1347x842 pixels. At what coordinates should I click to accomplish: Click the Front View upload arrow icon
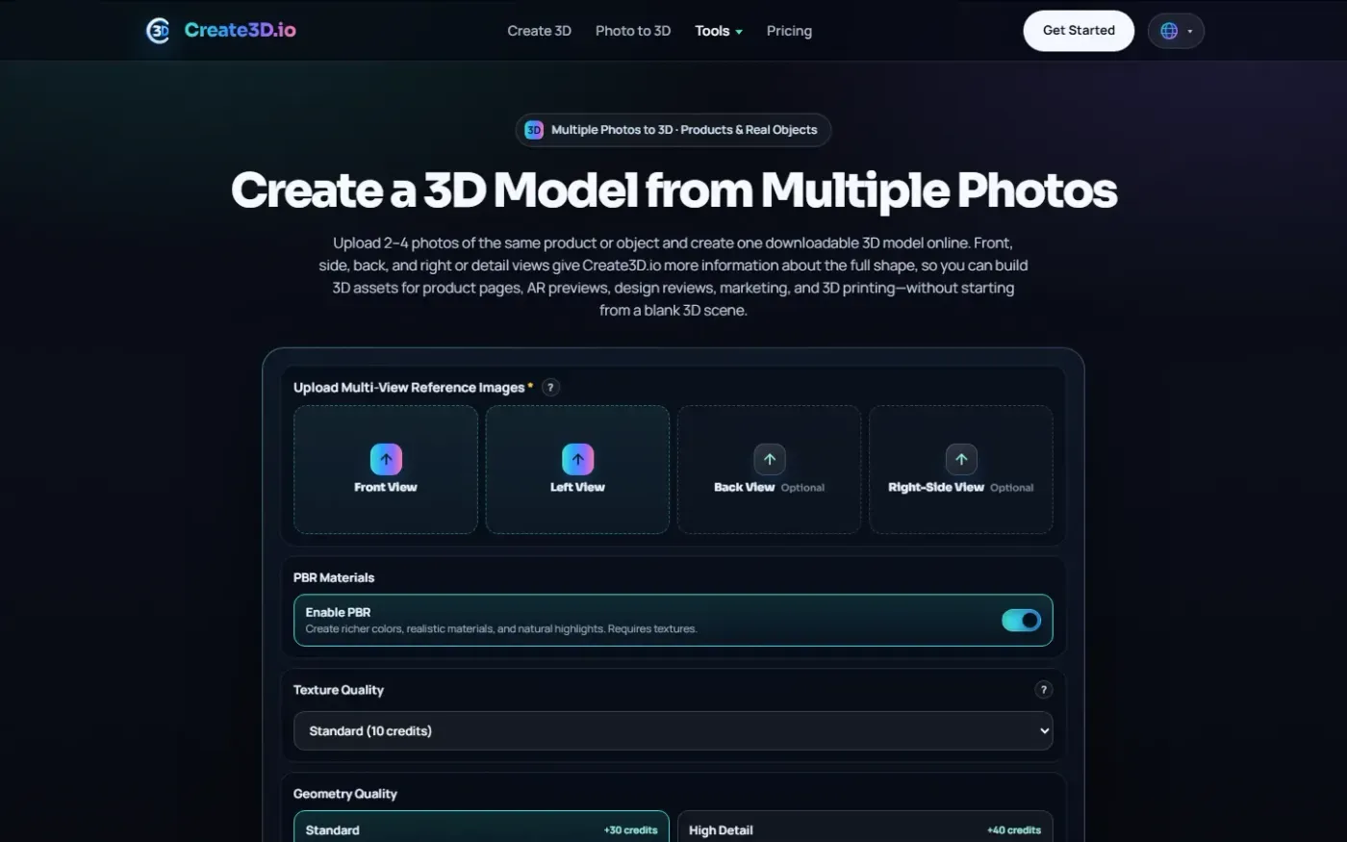pyautogui.click(x=386, y=459)
